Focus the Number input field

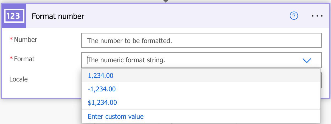click(x=201, y=41)
